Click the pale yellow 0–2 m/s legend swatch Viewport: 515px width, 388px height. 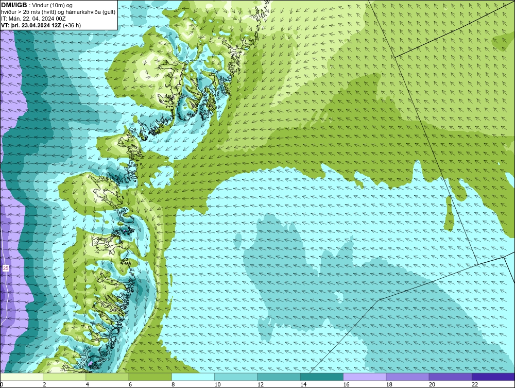tap(22, 377)
